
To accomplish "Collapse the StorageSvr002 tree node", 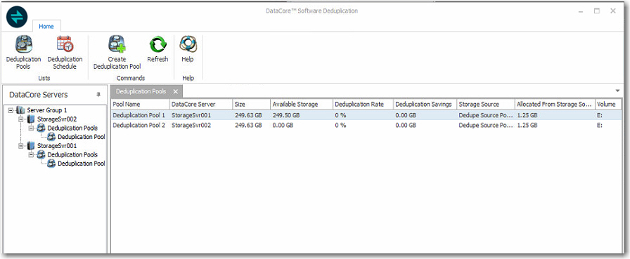I will (20, 119).
